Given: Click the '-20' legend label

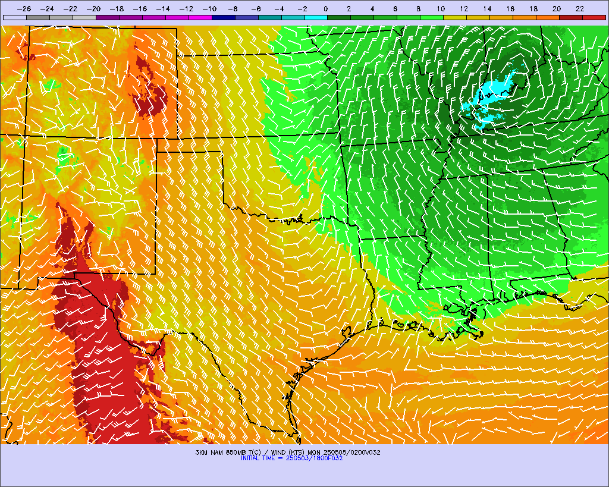Looking at the screenshot, I should (93, 9).
